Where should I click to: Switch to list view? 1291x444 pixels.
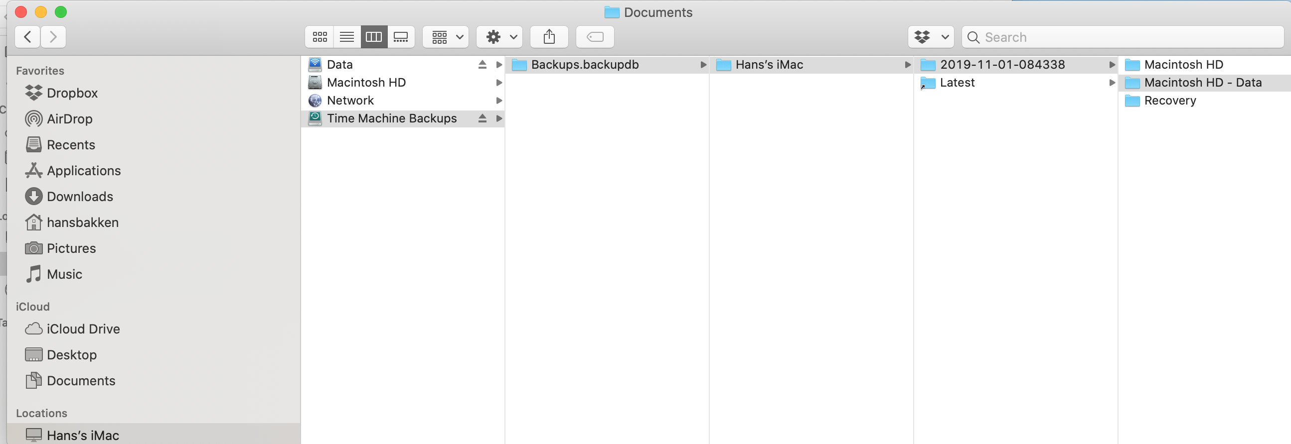347,37
